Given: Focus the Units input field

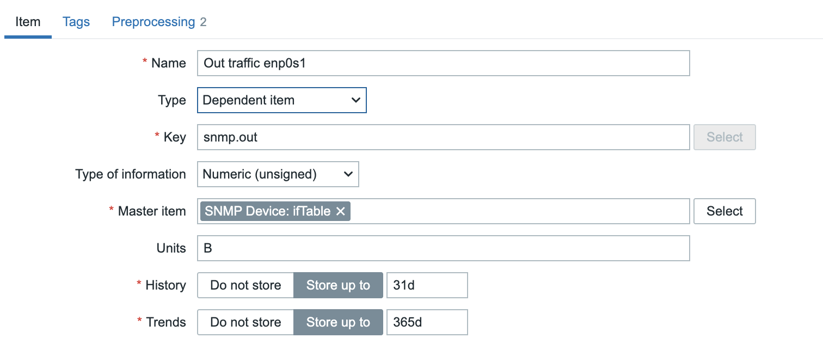Looking at the screenshot, I should click(x=443, y=248).
